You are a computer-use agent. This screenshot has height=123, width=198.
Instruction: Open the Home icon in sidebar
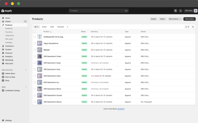3,18
